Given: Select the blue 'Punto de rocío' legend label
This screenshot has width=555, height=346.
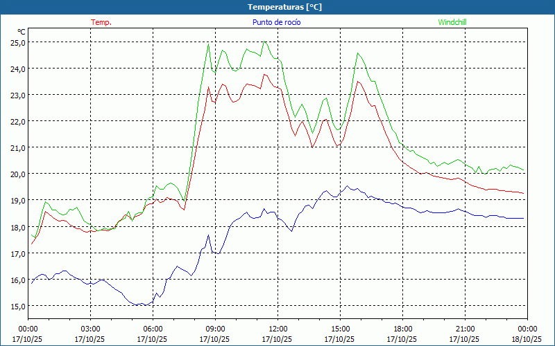Looking at the screenshot, I should pos(276,22).
